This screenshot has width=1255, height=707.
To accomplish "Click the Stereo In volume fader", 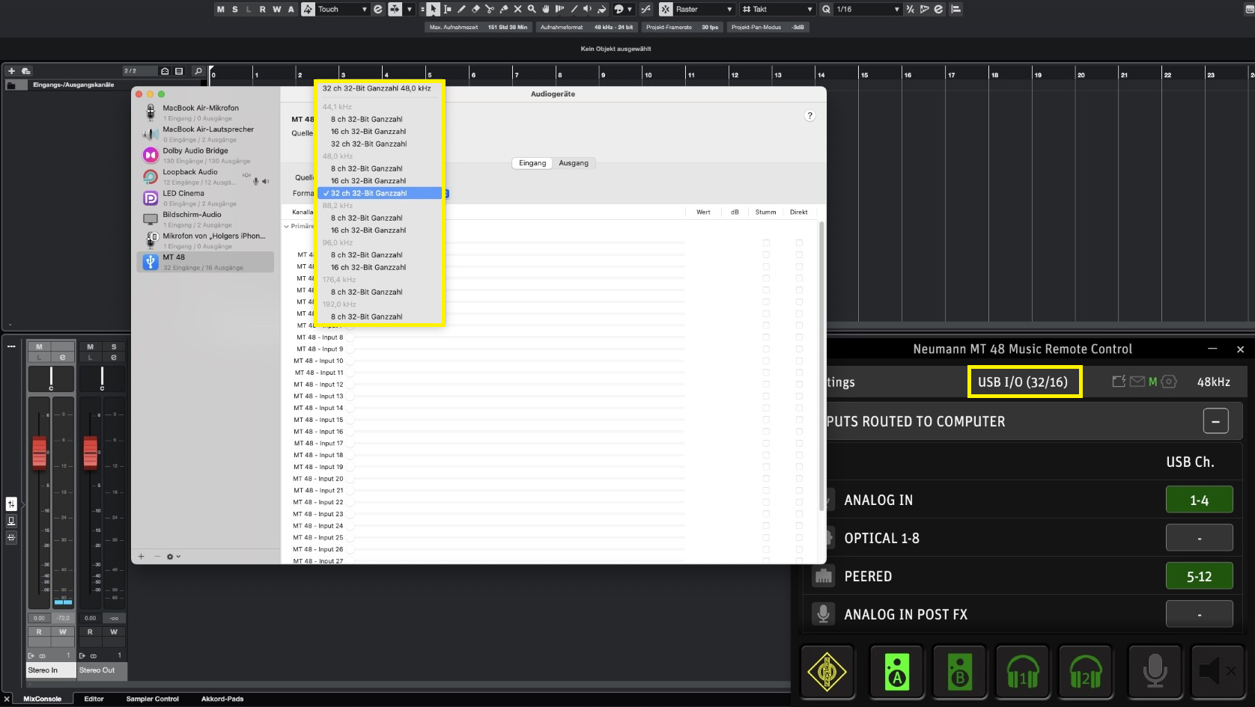I will click(x=39, y=453).
